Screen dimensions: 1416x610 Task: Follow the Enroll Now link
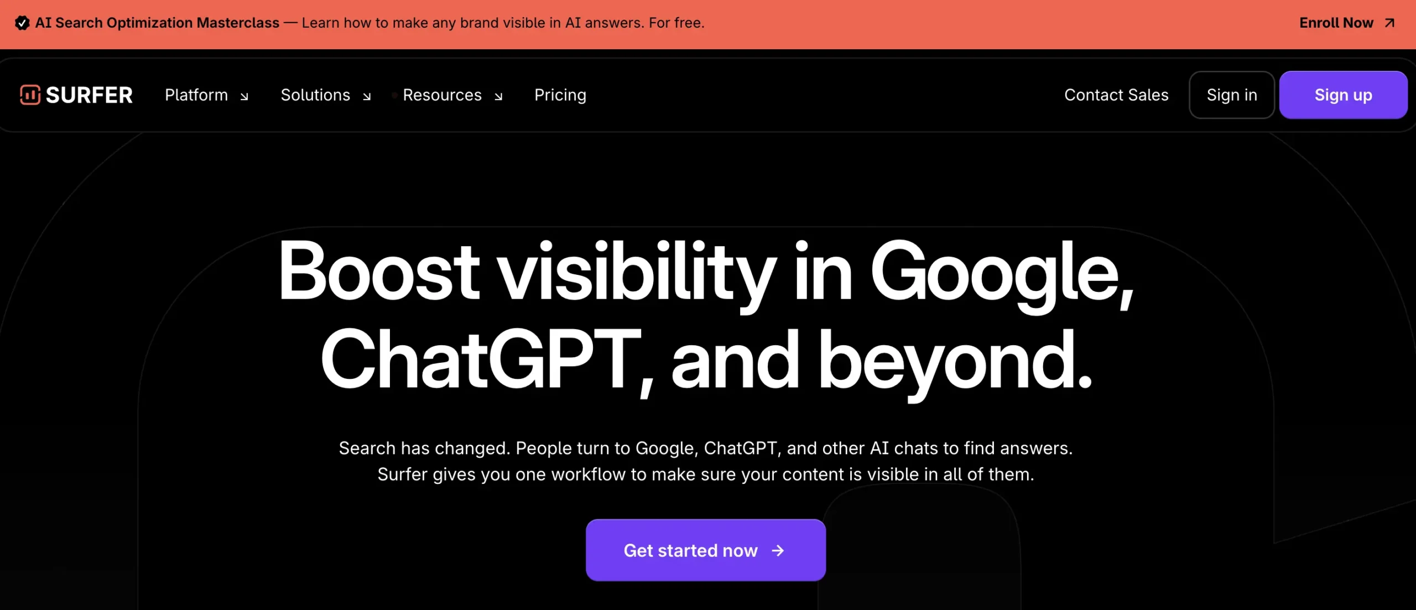pyautogui.click(x=1347, y=23)
